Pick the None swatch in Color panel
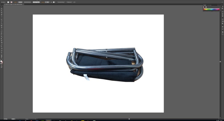Screen dimensions: 224x121 [x=204, y=7]
